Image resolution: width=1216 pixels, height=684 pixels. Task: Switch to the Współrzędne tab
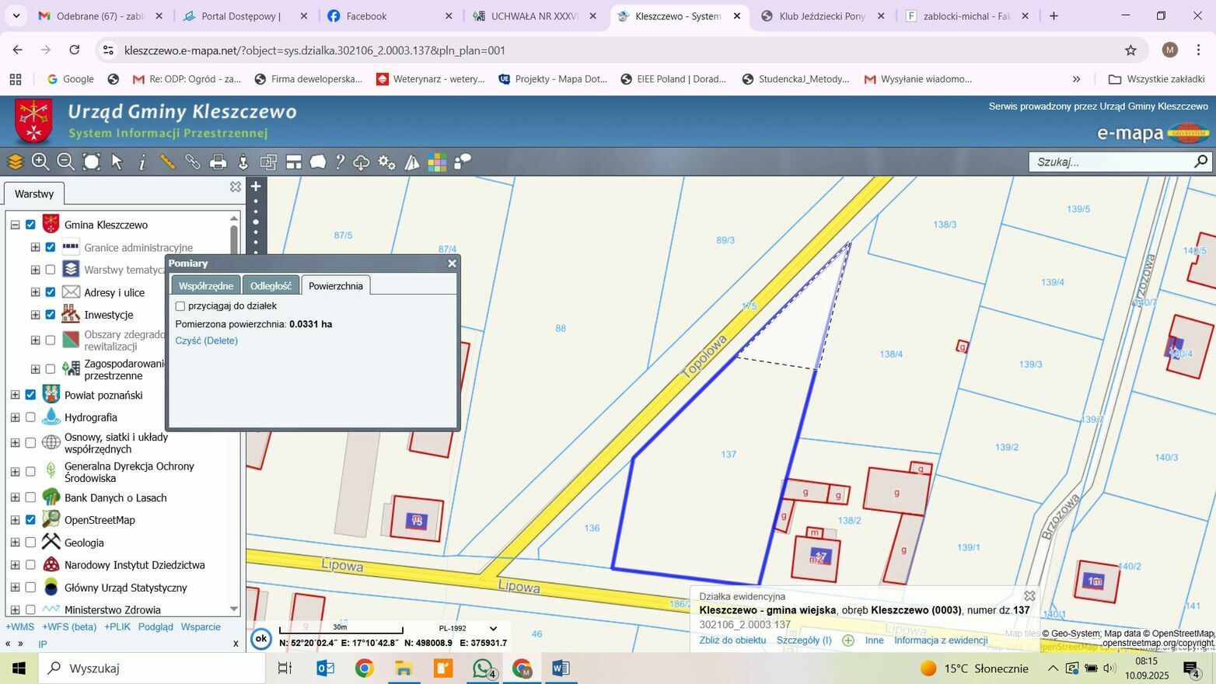click(205, 285)
